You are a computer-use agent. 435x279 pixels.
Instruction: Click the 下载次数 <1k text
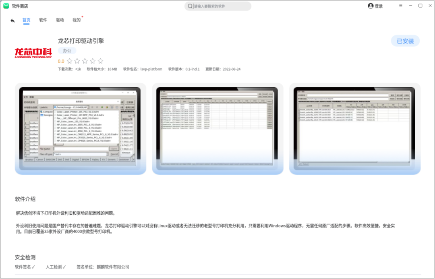[x=69, y=69]
